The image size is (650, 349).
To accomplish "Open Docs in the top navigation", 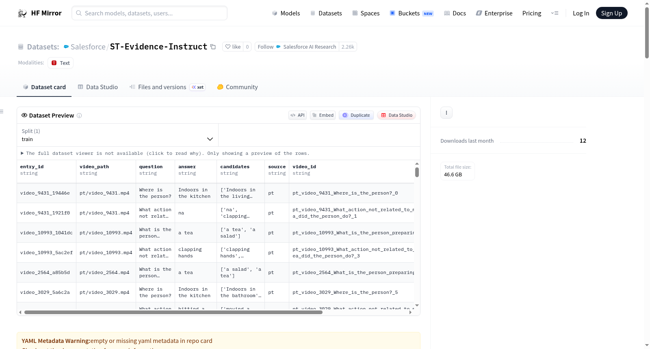I will pyautogui.click(x=455, y=13).
